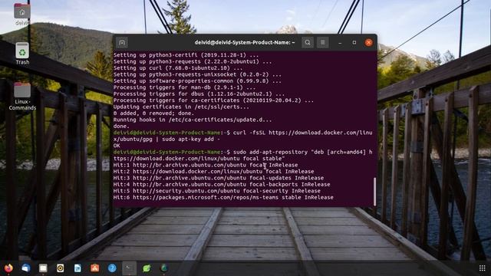Screen dimensions: 491x276
Task: Minimize the terminal window
Action: (x=340, y=42)
